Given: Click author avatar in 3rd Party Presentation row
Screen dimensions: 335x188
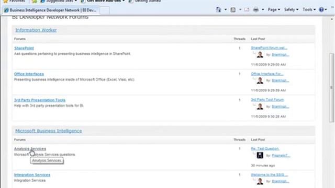Looking at the screenshot, I should point(260,107).
